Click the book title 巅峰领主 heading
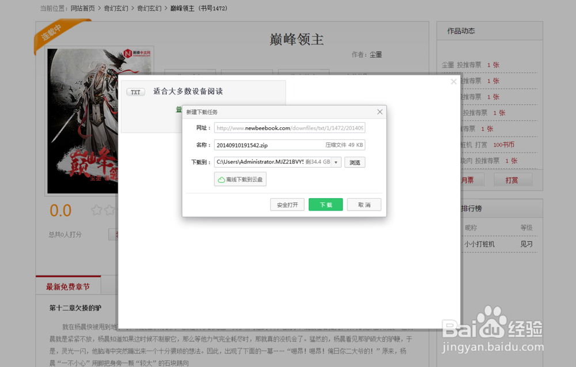576x367 pixels. [297, 39]
